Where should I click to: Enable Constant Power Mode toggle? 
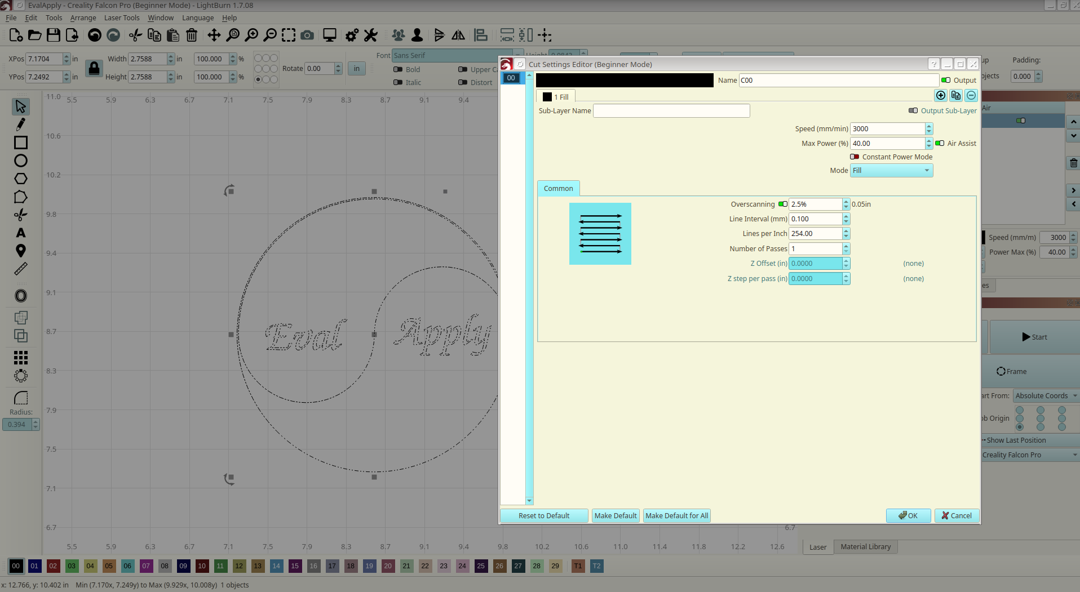pos(855,157)
